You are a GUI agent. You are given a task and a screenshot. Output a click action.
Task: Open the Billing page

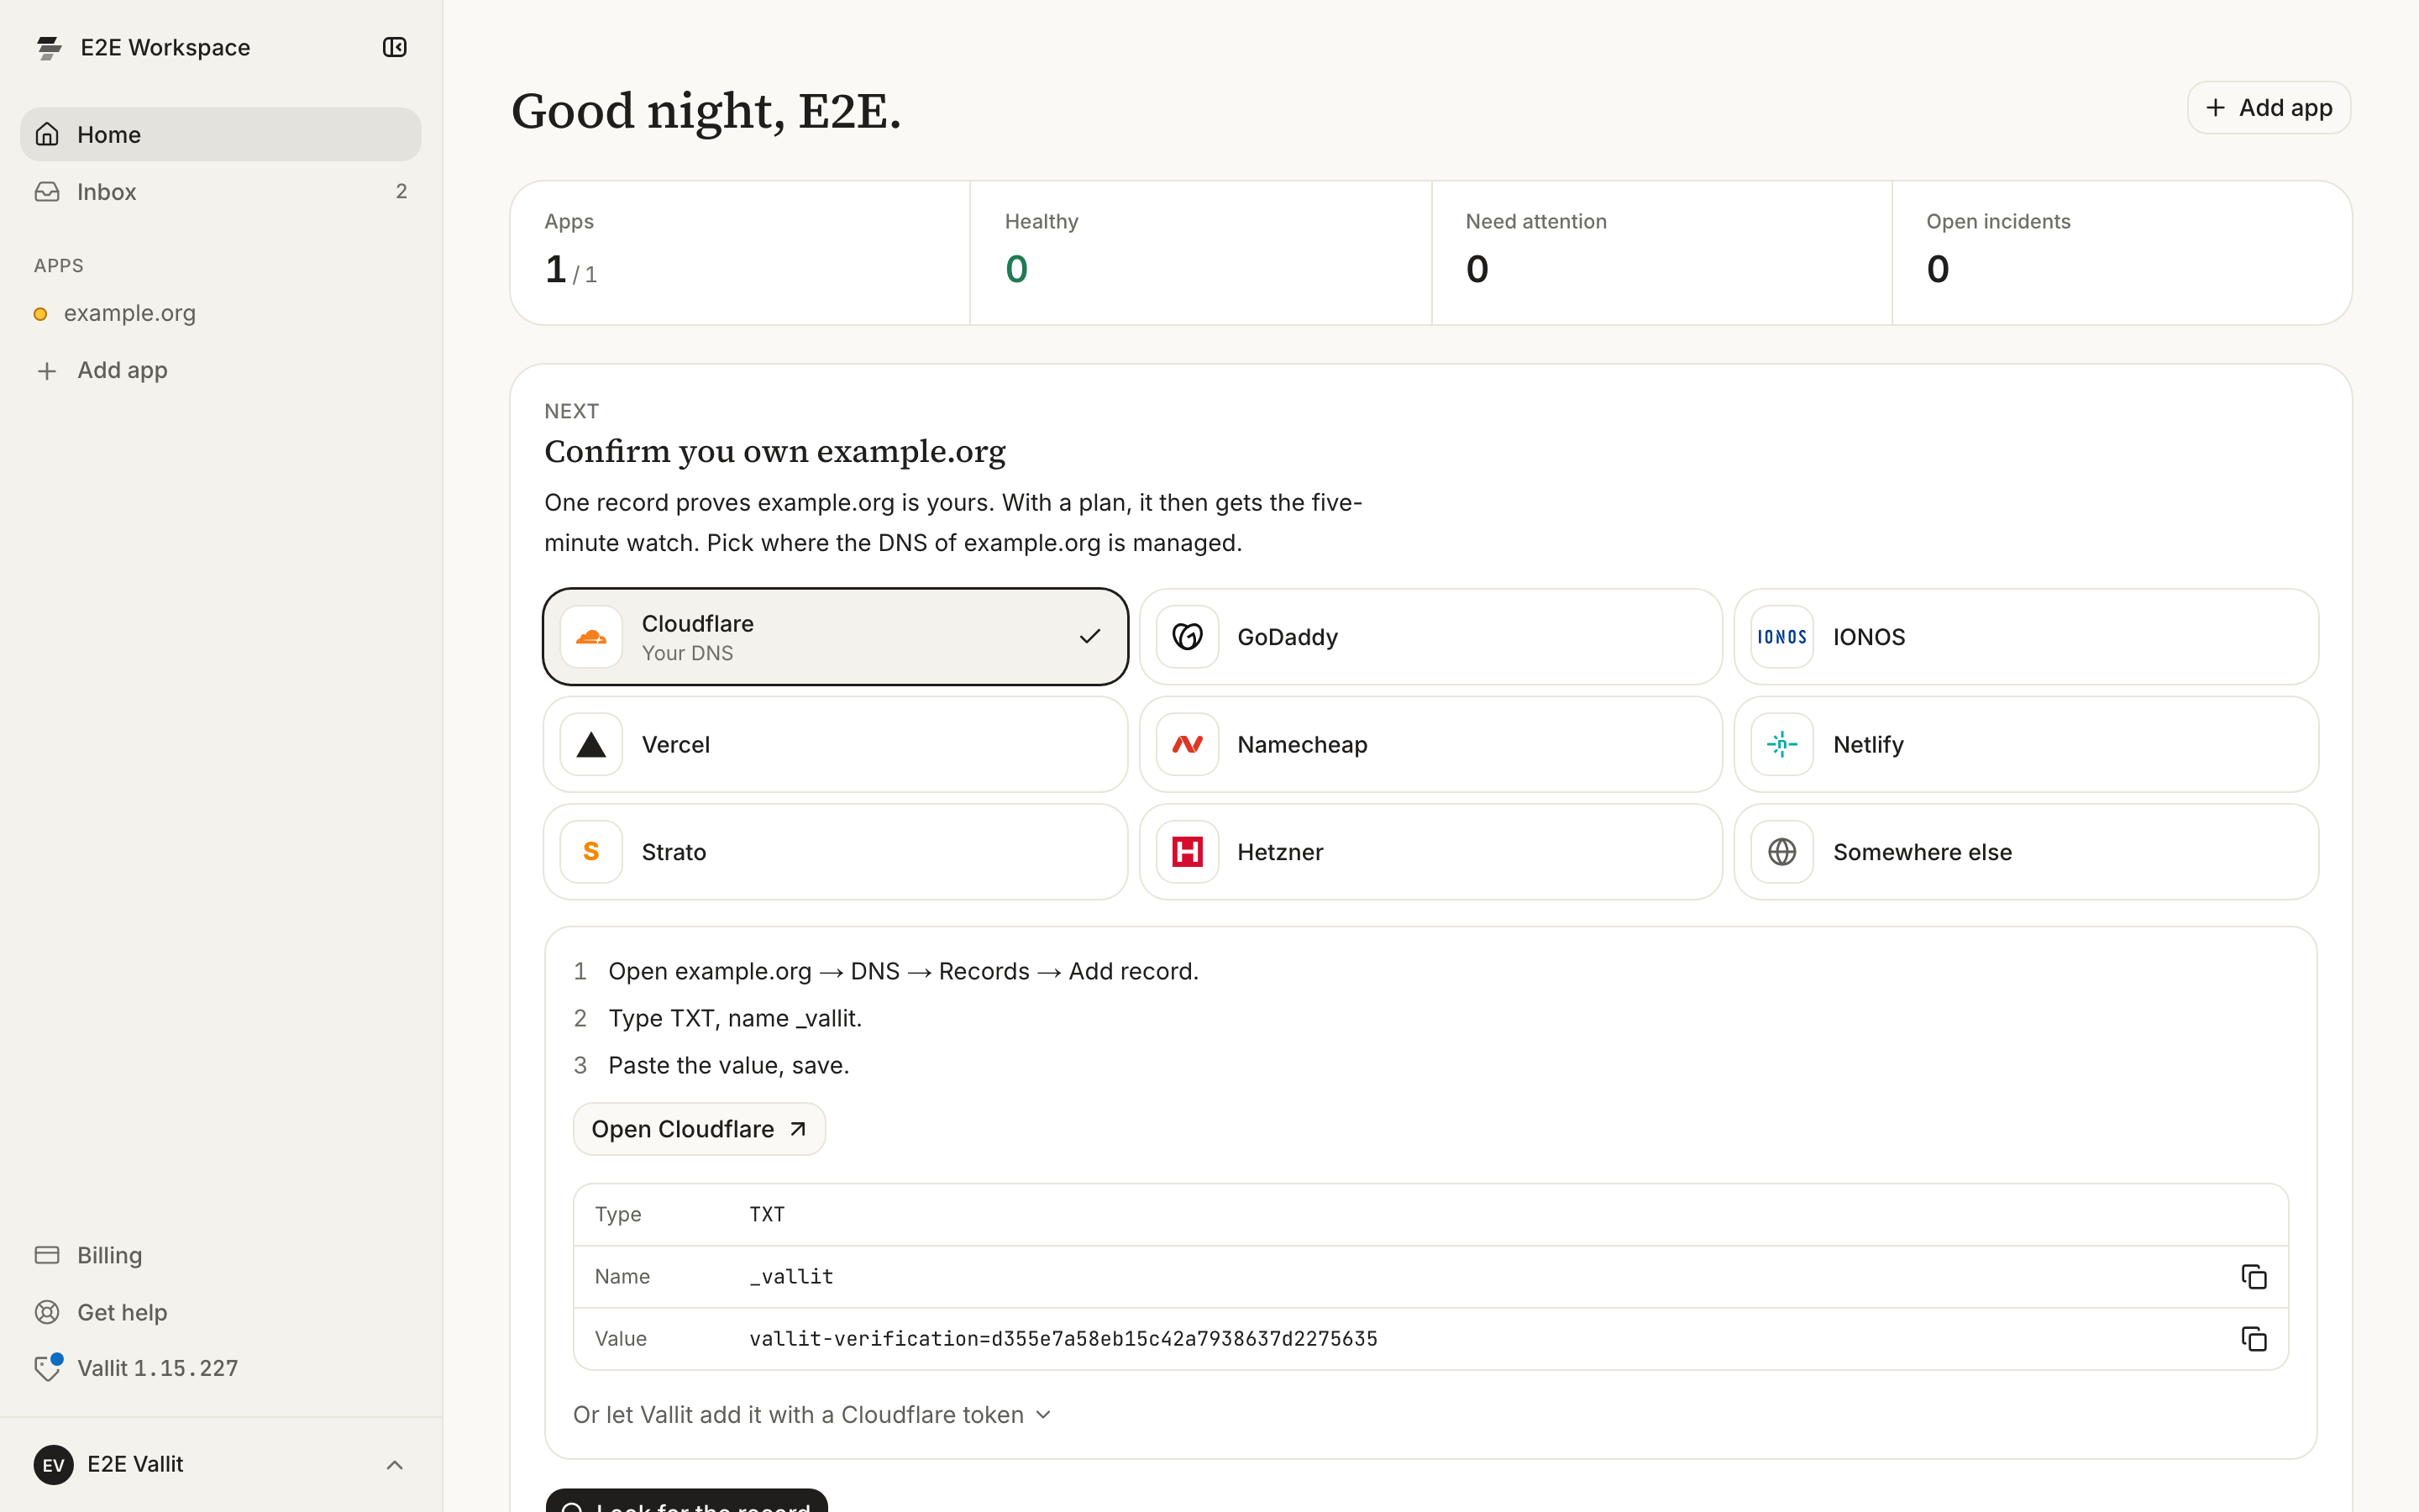(221, 1255)
